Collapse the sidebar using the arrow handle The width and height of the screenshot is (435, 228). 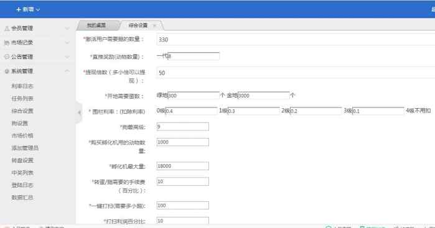[79, 112]
